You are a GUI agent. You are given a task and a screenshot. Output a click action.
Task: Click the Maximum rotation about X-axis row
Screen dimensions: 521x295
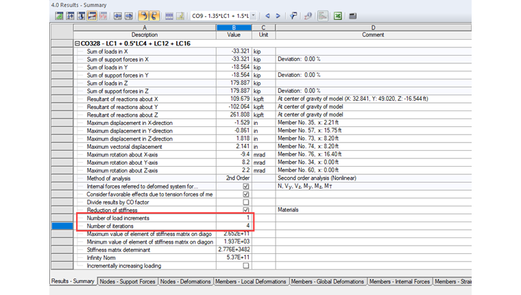pyautogui.click(x=272, y=154)
